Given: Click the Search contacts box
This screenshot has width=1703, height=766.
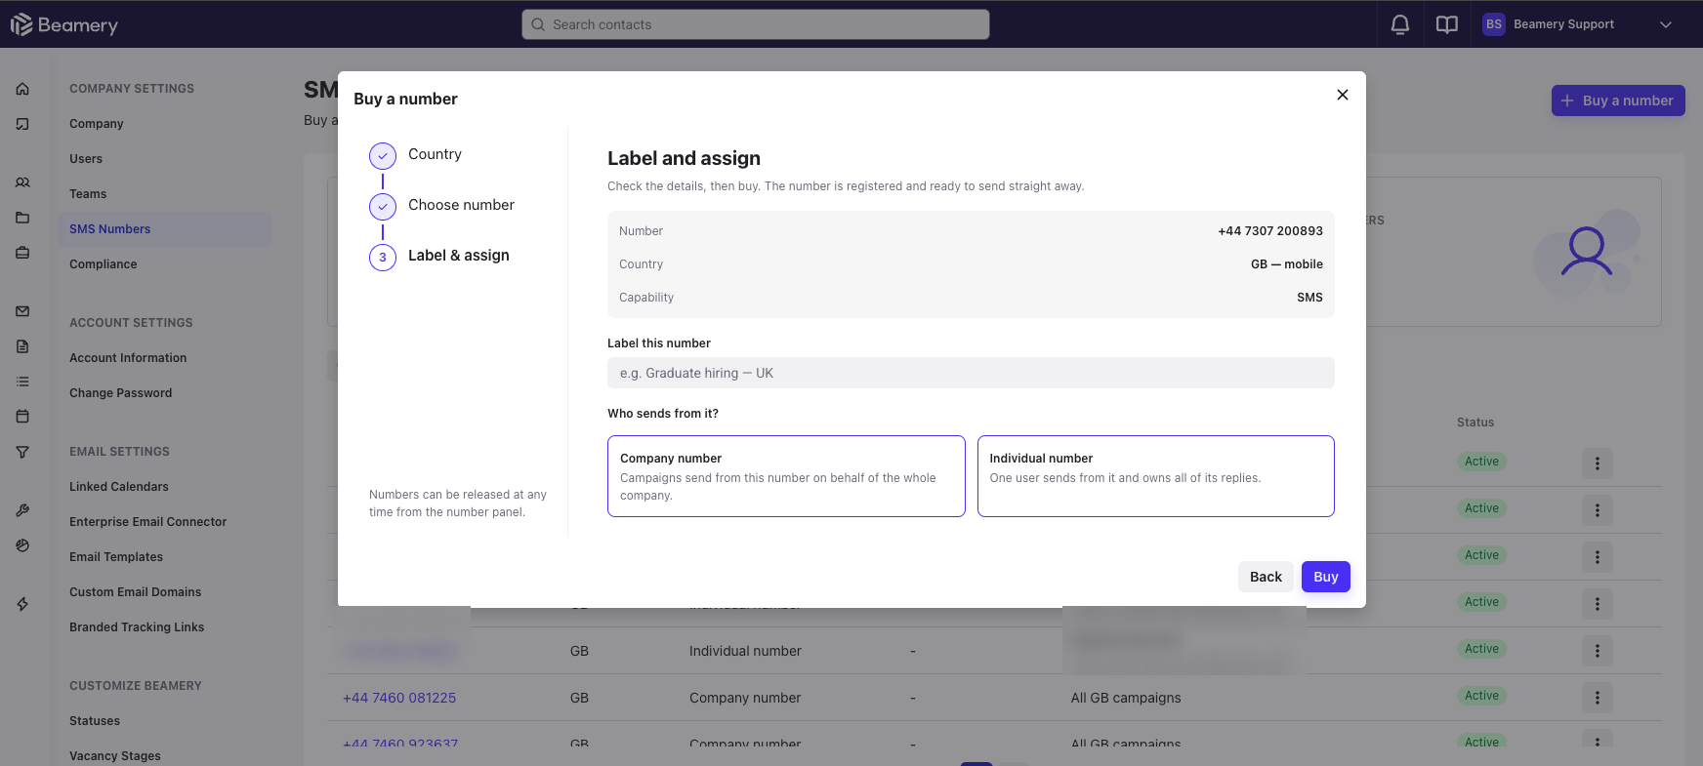Looking at the screenshot, I should point(756,24).
